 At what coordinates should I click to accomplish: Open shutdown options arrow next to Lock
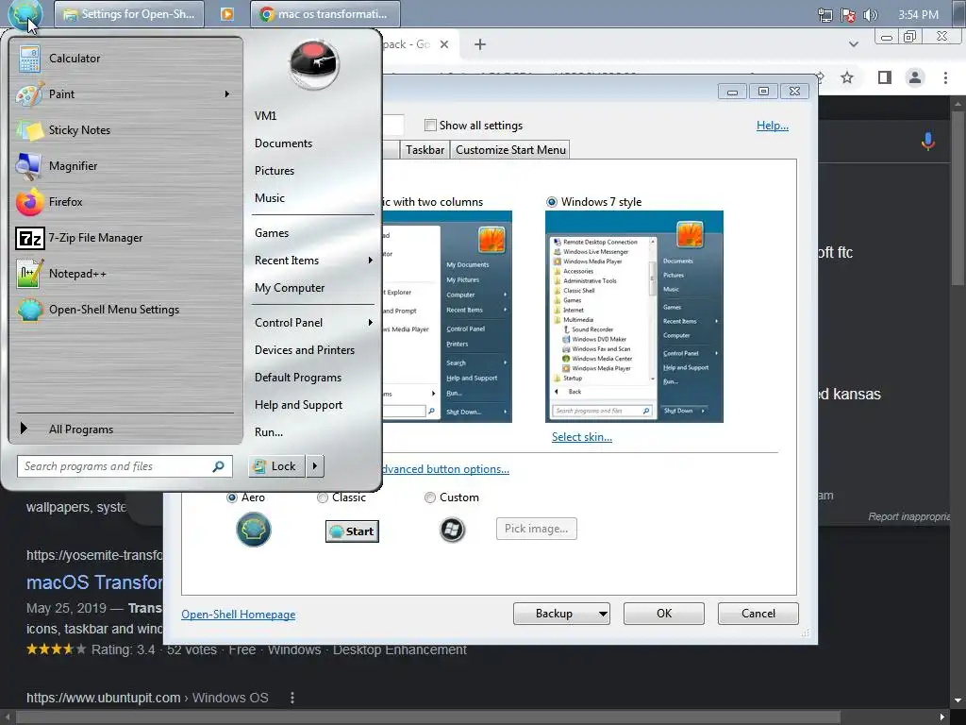coord(315,466)
